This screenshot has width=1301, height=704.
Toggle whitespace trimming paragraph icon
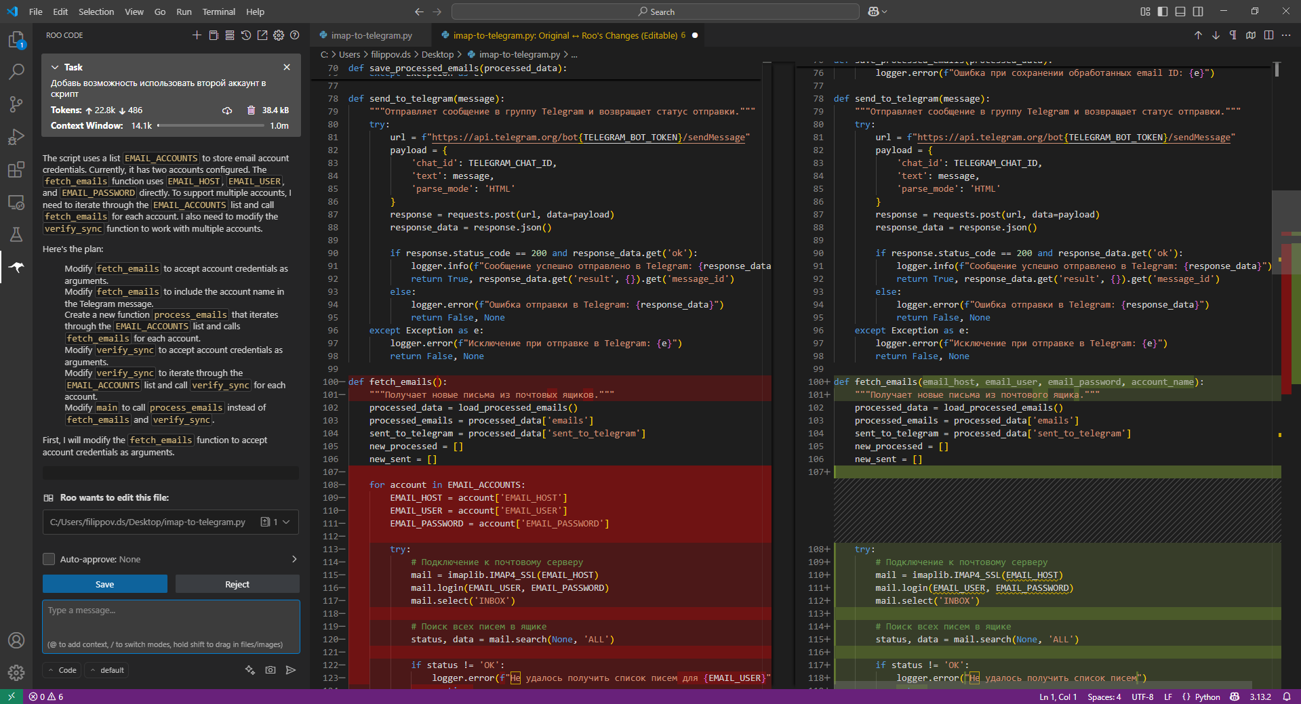click(x=1233, y=35)
